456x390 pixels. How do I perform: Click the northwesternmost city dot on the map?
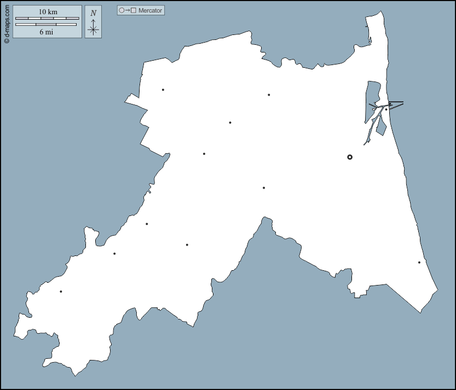pos(163,90)
